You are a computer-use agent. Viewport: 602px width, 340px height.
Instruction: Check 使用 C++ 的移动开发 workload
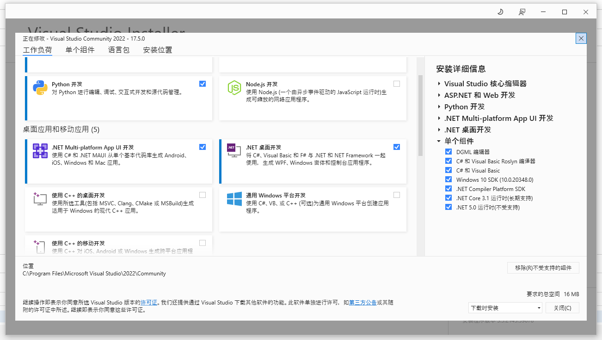(x=203, y=243)
